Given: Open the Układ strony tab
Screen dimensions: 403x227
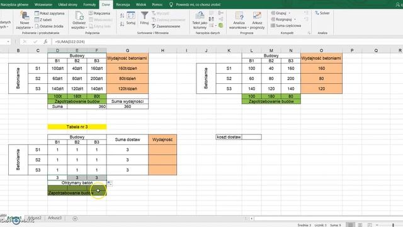Looking at the screenshot, I should [x=67, y=4].
